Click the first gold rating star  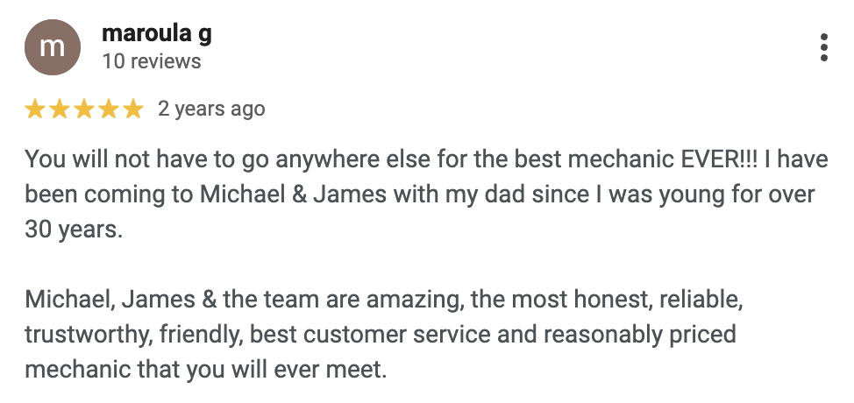[35, 110]
